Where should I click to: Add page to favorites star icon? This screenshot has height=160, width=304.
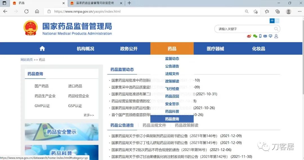(x=256, y=12)
